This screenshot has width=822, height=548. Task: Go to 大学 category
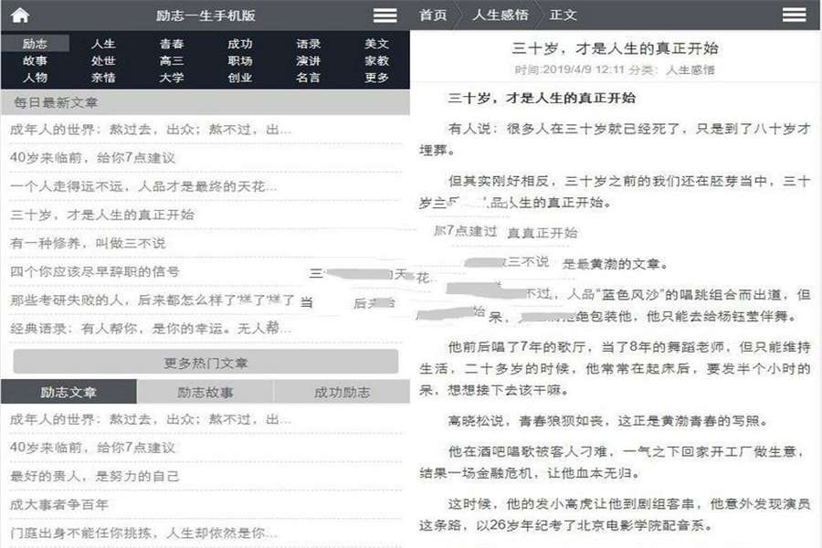pyautogui.click(x=172, y=78)
